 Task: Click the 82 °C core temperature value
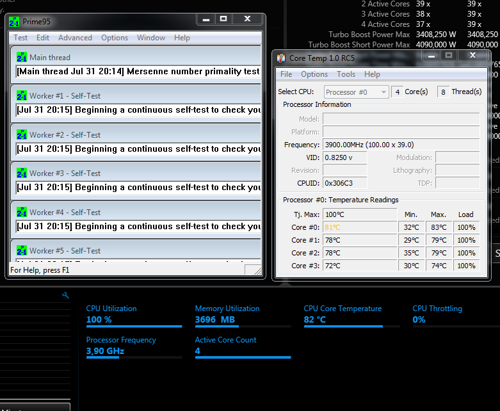(x=315, y=319)
